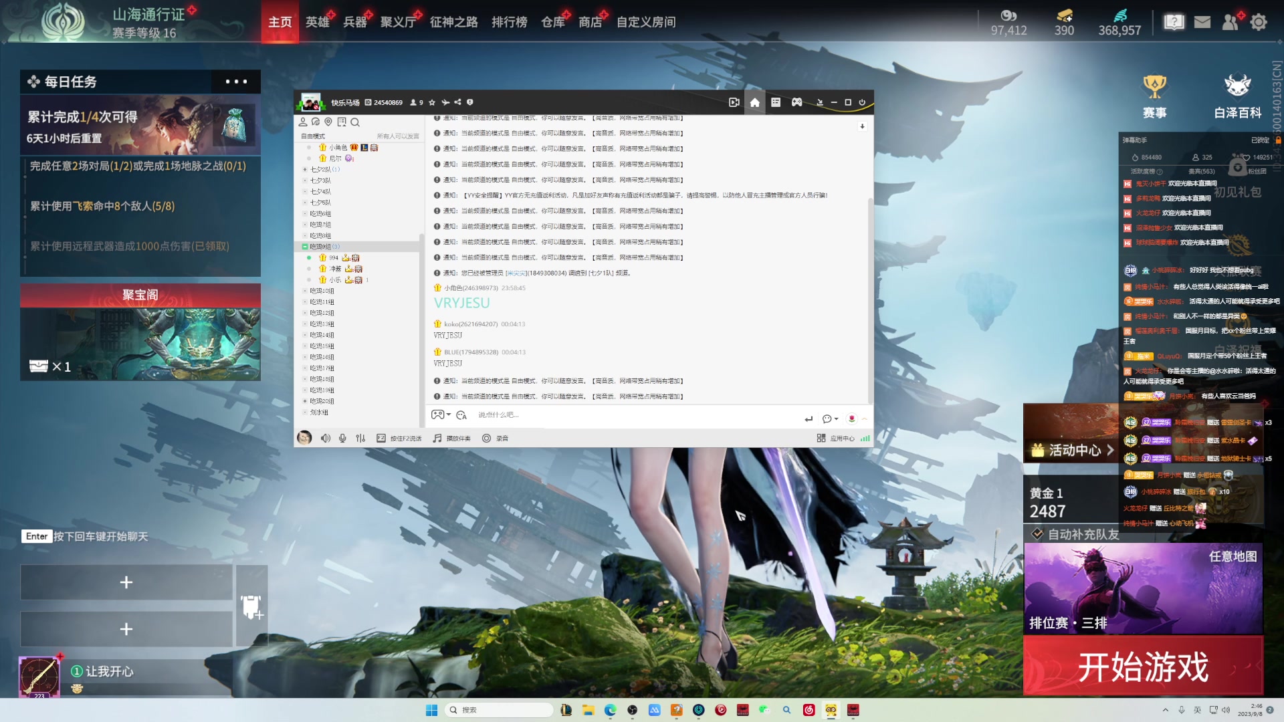Toggle 播放伴奏 accompaniment playback
Image resolution: width=1284 pixels, height=722 pixels.
(x=451, y=439)
